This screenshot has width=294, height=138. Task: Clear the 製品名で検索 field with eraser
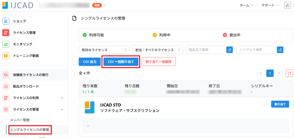coord(230,50)
